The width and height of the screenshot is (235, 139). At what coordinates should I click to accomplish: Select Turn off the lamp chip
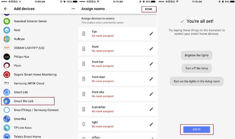(197, 68)
